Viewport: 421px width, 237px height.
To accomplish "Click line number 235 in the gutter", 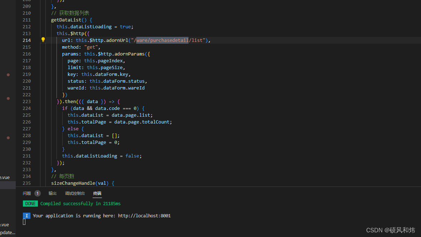I will (x=26, y=183).
